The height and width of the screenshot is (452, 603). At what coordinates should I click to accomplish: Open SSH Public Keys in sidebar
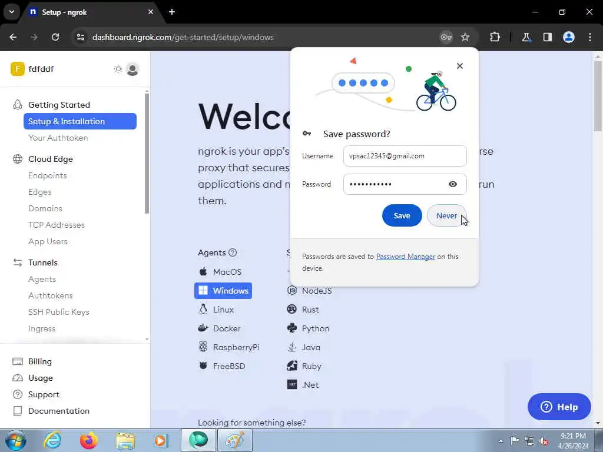pos(59,313)
